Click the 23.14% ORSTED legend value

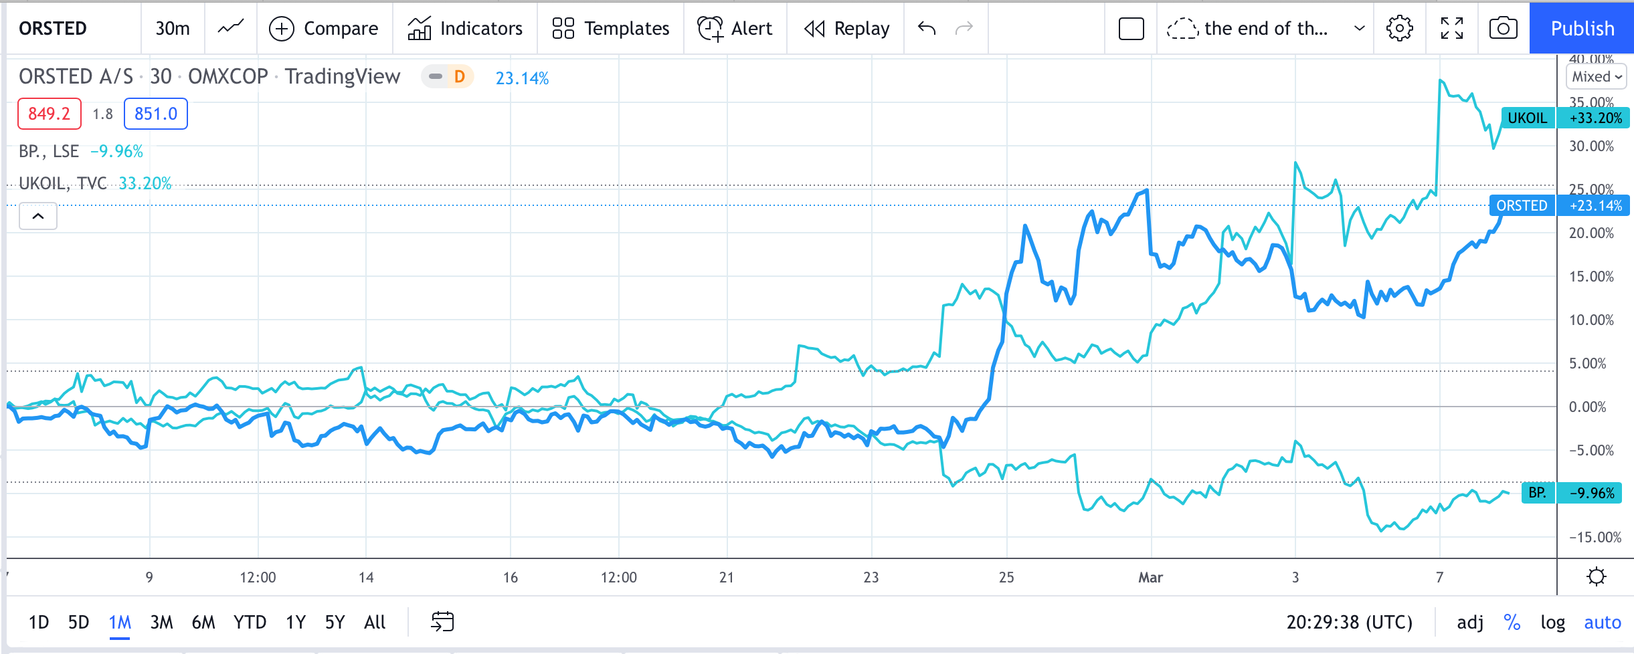[x=522, y=78]
